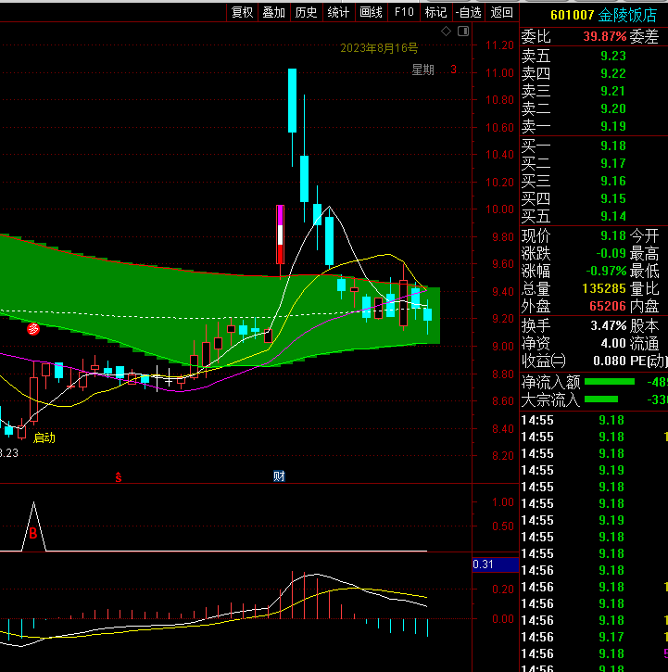Image resolution: width=668 pixels, height=672 pixels.
Task: Select 卖一 price 9.19
Action: tap(612, 126)
